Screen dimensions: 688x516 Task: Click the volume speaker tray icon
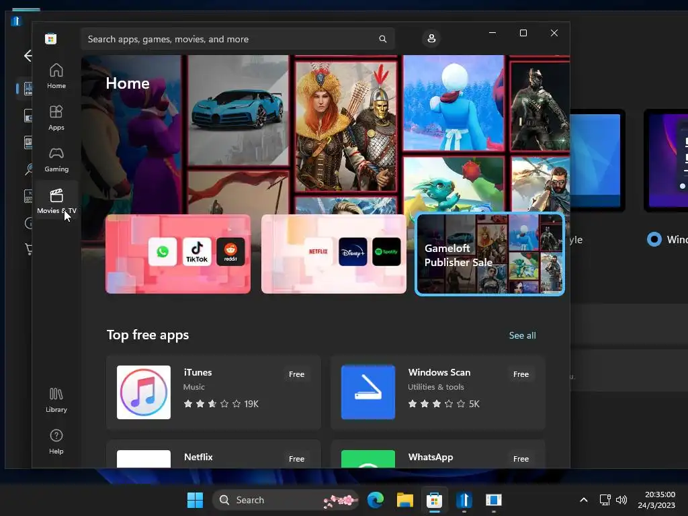point(621,500)
